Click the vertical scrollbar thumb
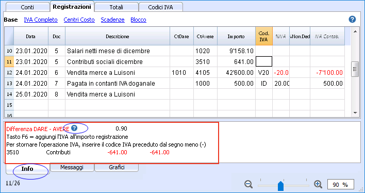 (x=355, y=69)
